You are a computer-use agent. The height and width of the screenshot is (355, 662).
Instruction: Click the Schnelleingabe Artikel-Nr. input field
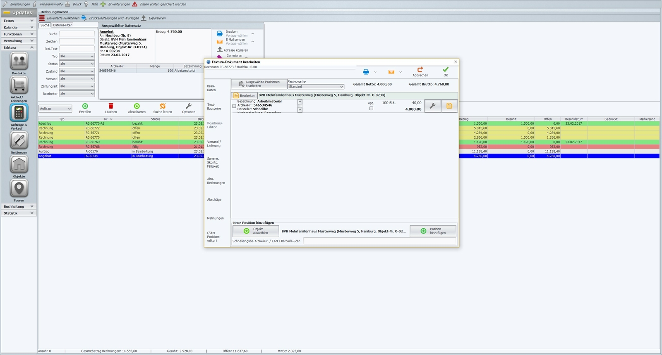click(x=380, y=241)
